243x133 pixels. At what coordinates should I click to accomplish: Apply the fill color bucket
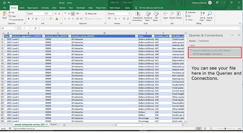point(51,19)
